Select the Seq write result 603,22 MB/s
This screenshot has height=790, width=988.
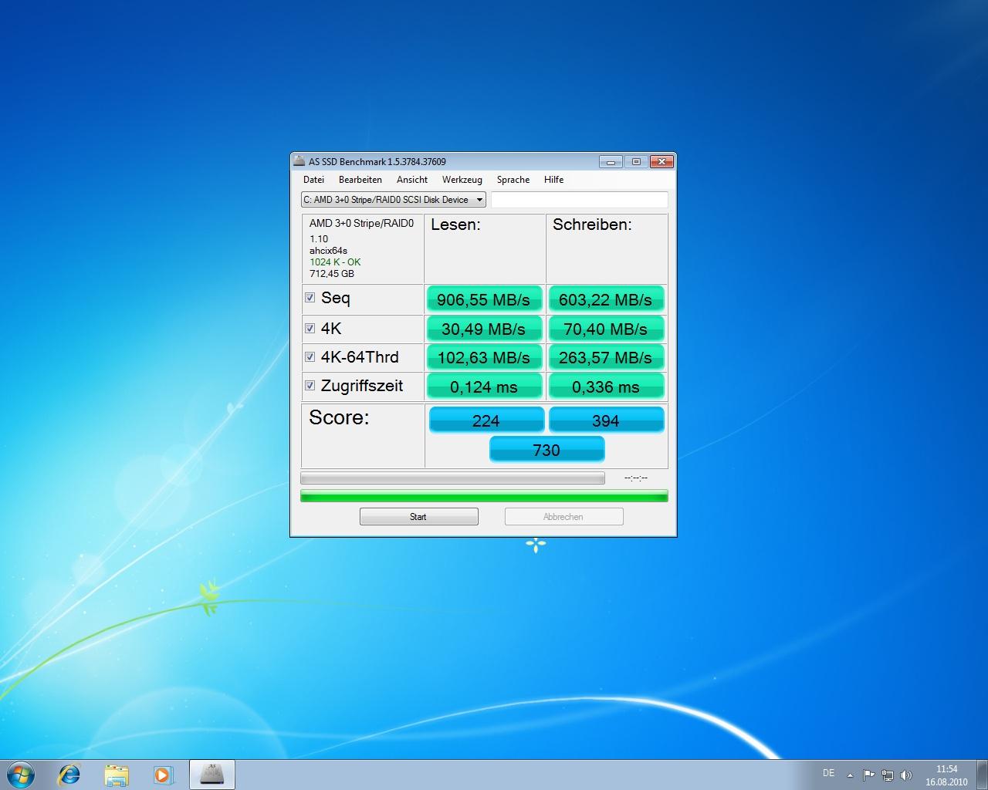point(606,299)
